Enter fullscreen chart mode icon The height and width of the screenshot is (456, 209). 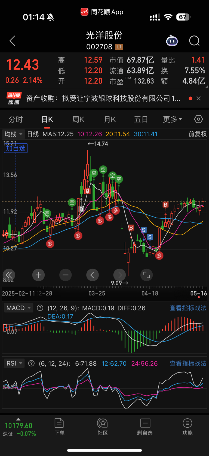[x=146, y=275]
